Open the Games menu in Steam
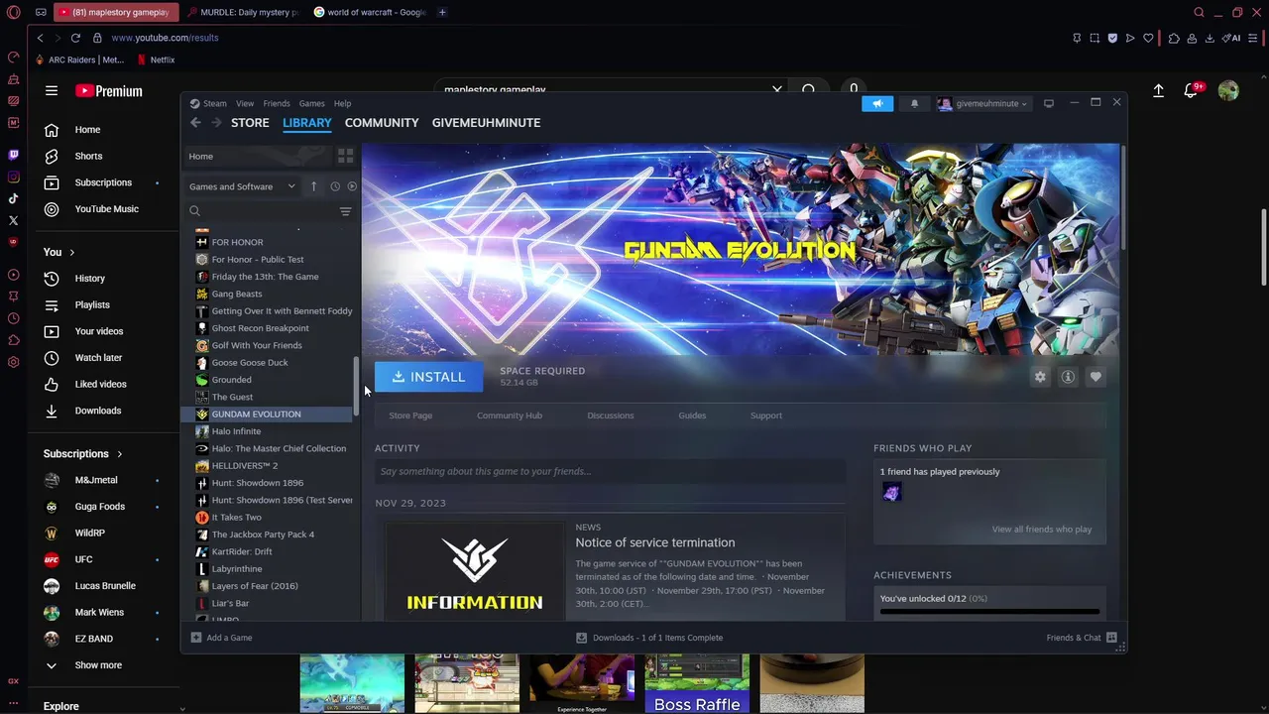 click(311, 103)
